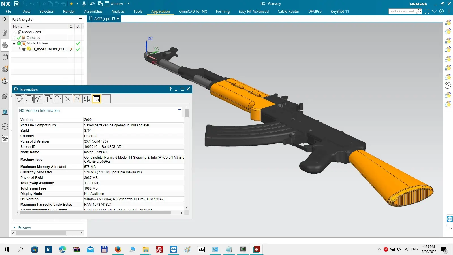This screenshot has width=453, height=255.
Task: Switch to the Assemblies tab
Action: pyautogui.click(x=93, y=11)
